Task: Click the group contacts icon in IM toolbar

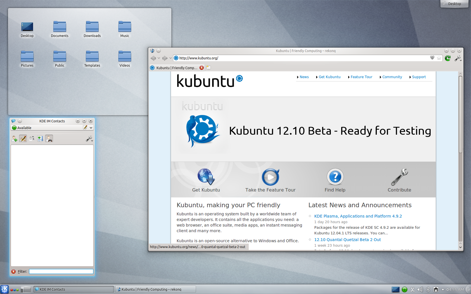Action: (31, 138)
